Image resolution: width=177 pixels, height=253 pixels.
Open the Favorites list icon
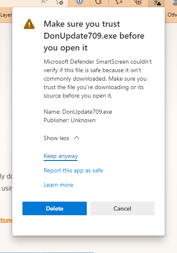pos(119,2)
